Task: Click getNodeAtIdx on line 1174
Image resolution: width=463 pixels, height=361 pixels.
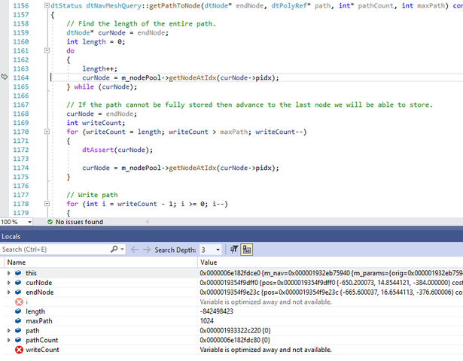Action: point(192,168)
